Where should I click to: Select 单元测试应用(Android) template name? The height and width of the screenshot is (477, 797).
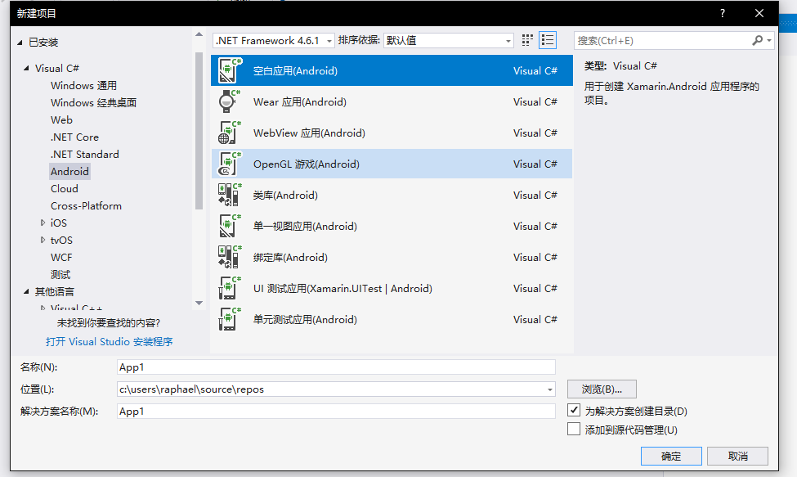pyautogui.click(x=305, y=319)
